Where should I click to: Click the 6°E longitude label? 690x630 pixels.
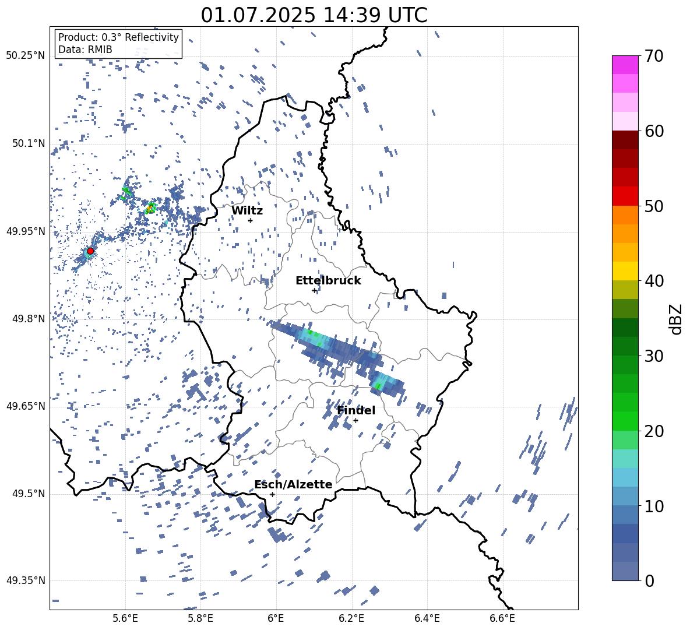click(x=276, y=618)
